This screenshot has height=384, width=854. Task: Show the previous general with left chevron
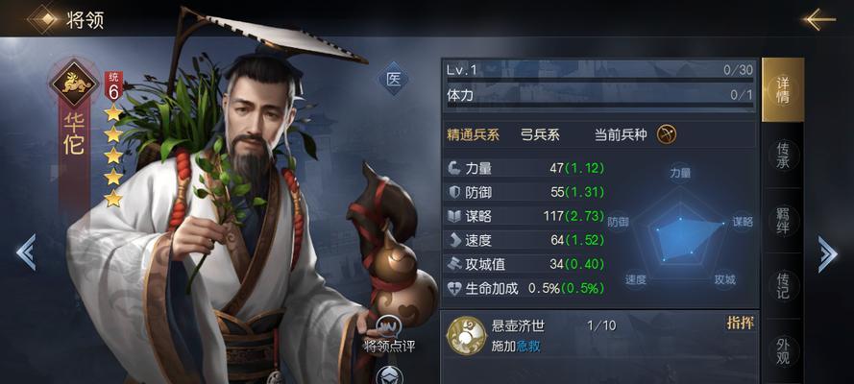pyautogui.click(x=26, y=252)
